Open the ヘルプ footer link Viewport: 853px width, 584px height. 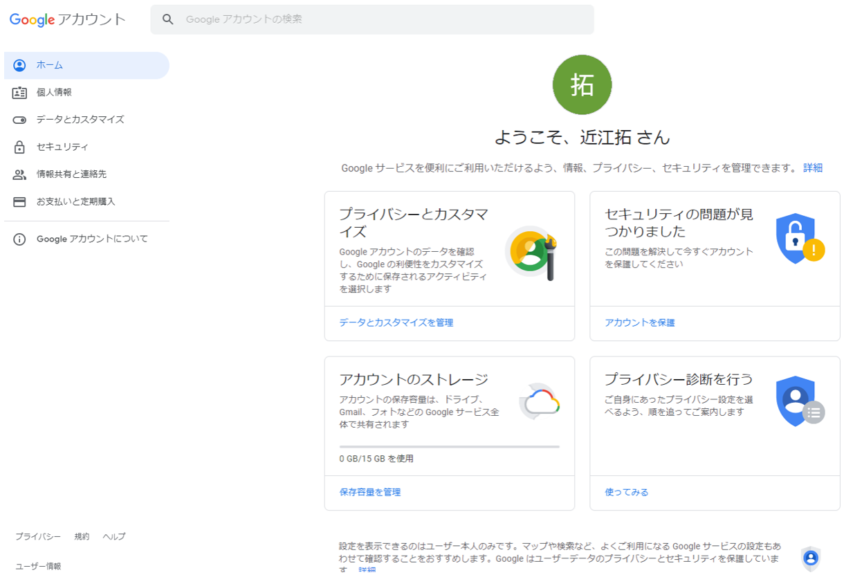pyautogui.click(x=114, y=537)
